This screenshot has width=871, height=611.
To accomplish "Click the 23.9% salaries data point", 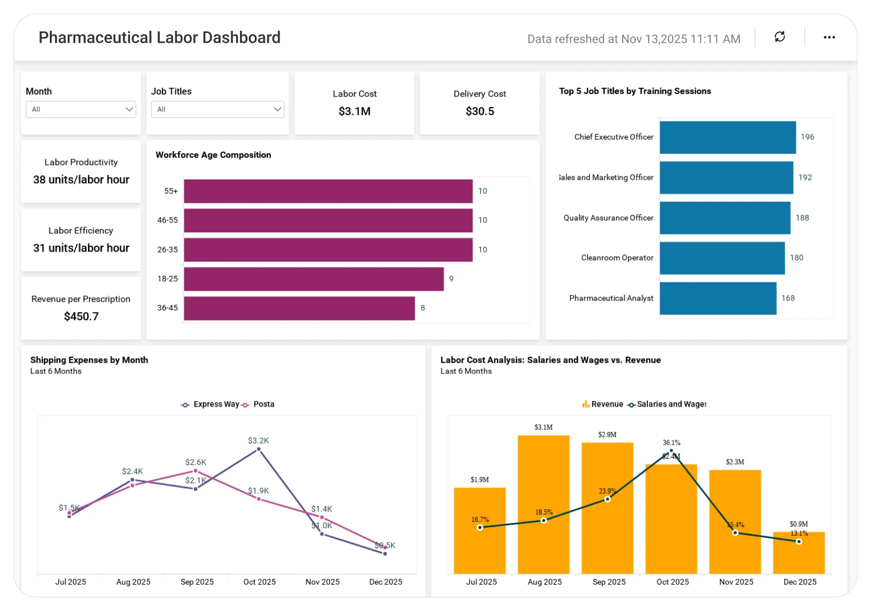I will pos(607,499).
